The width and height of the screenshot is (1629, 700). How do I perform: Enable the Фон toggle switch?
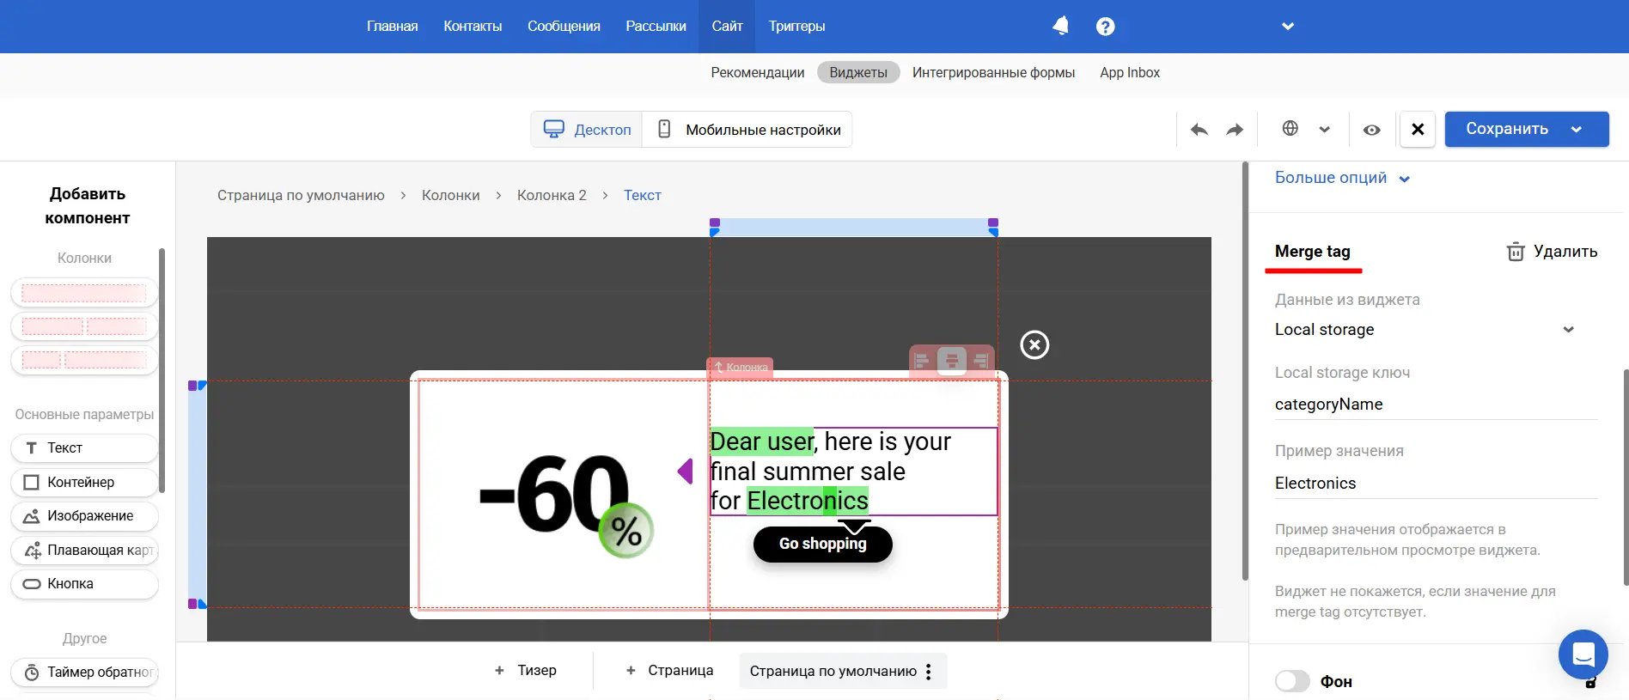[x=1292, y=681]
